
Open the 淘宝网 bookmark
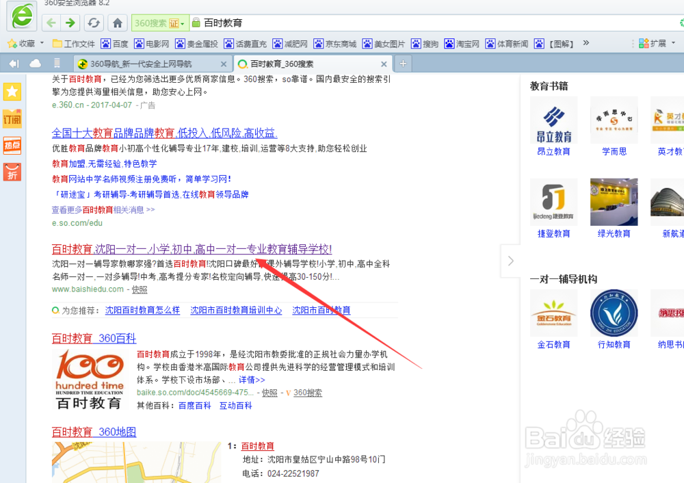coord(462,44)
